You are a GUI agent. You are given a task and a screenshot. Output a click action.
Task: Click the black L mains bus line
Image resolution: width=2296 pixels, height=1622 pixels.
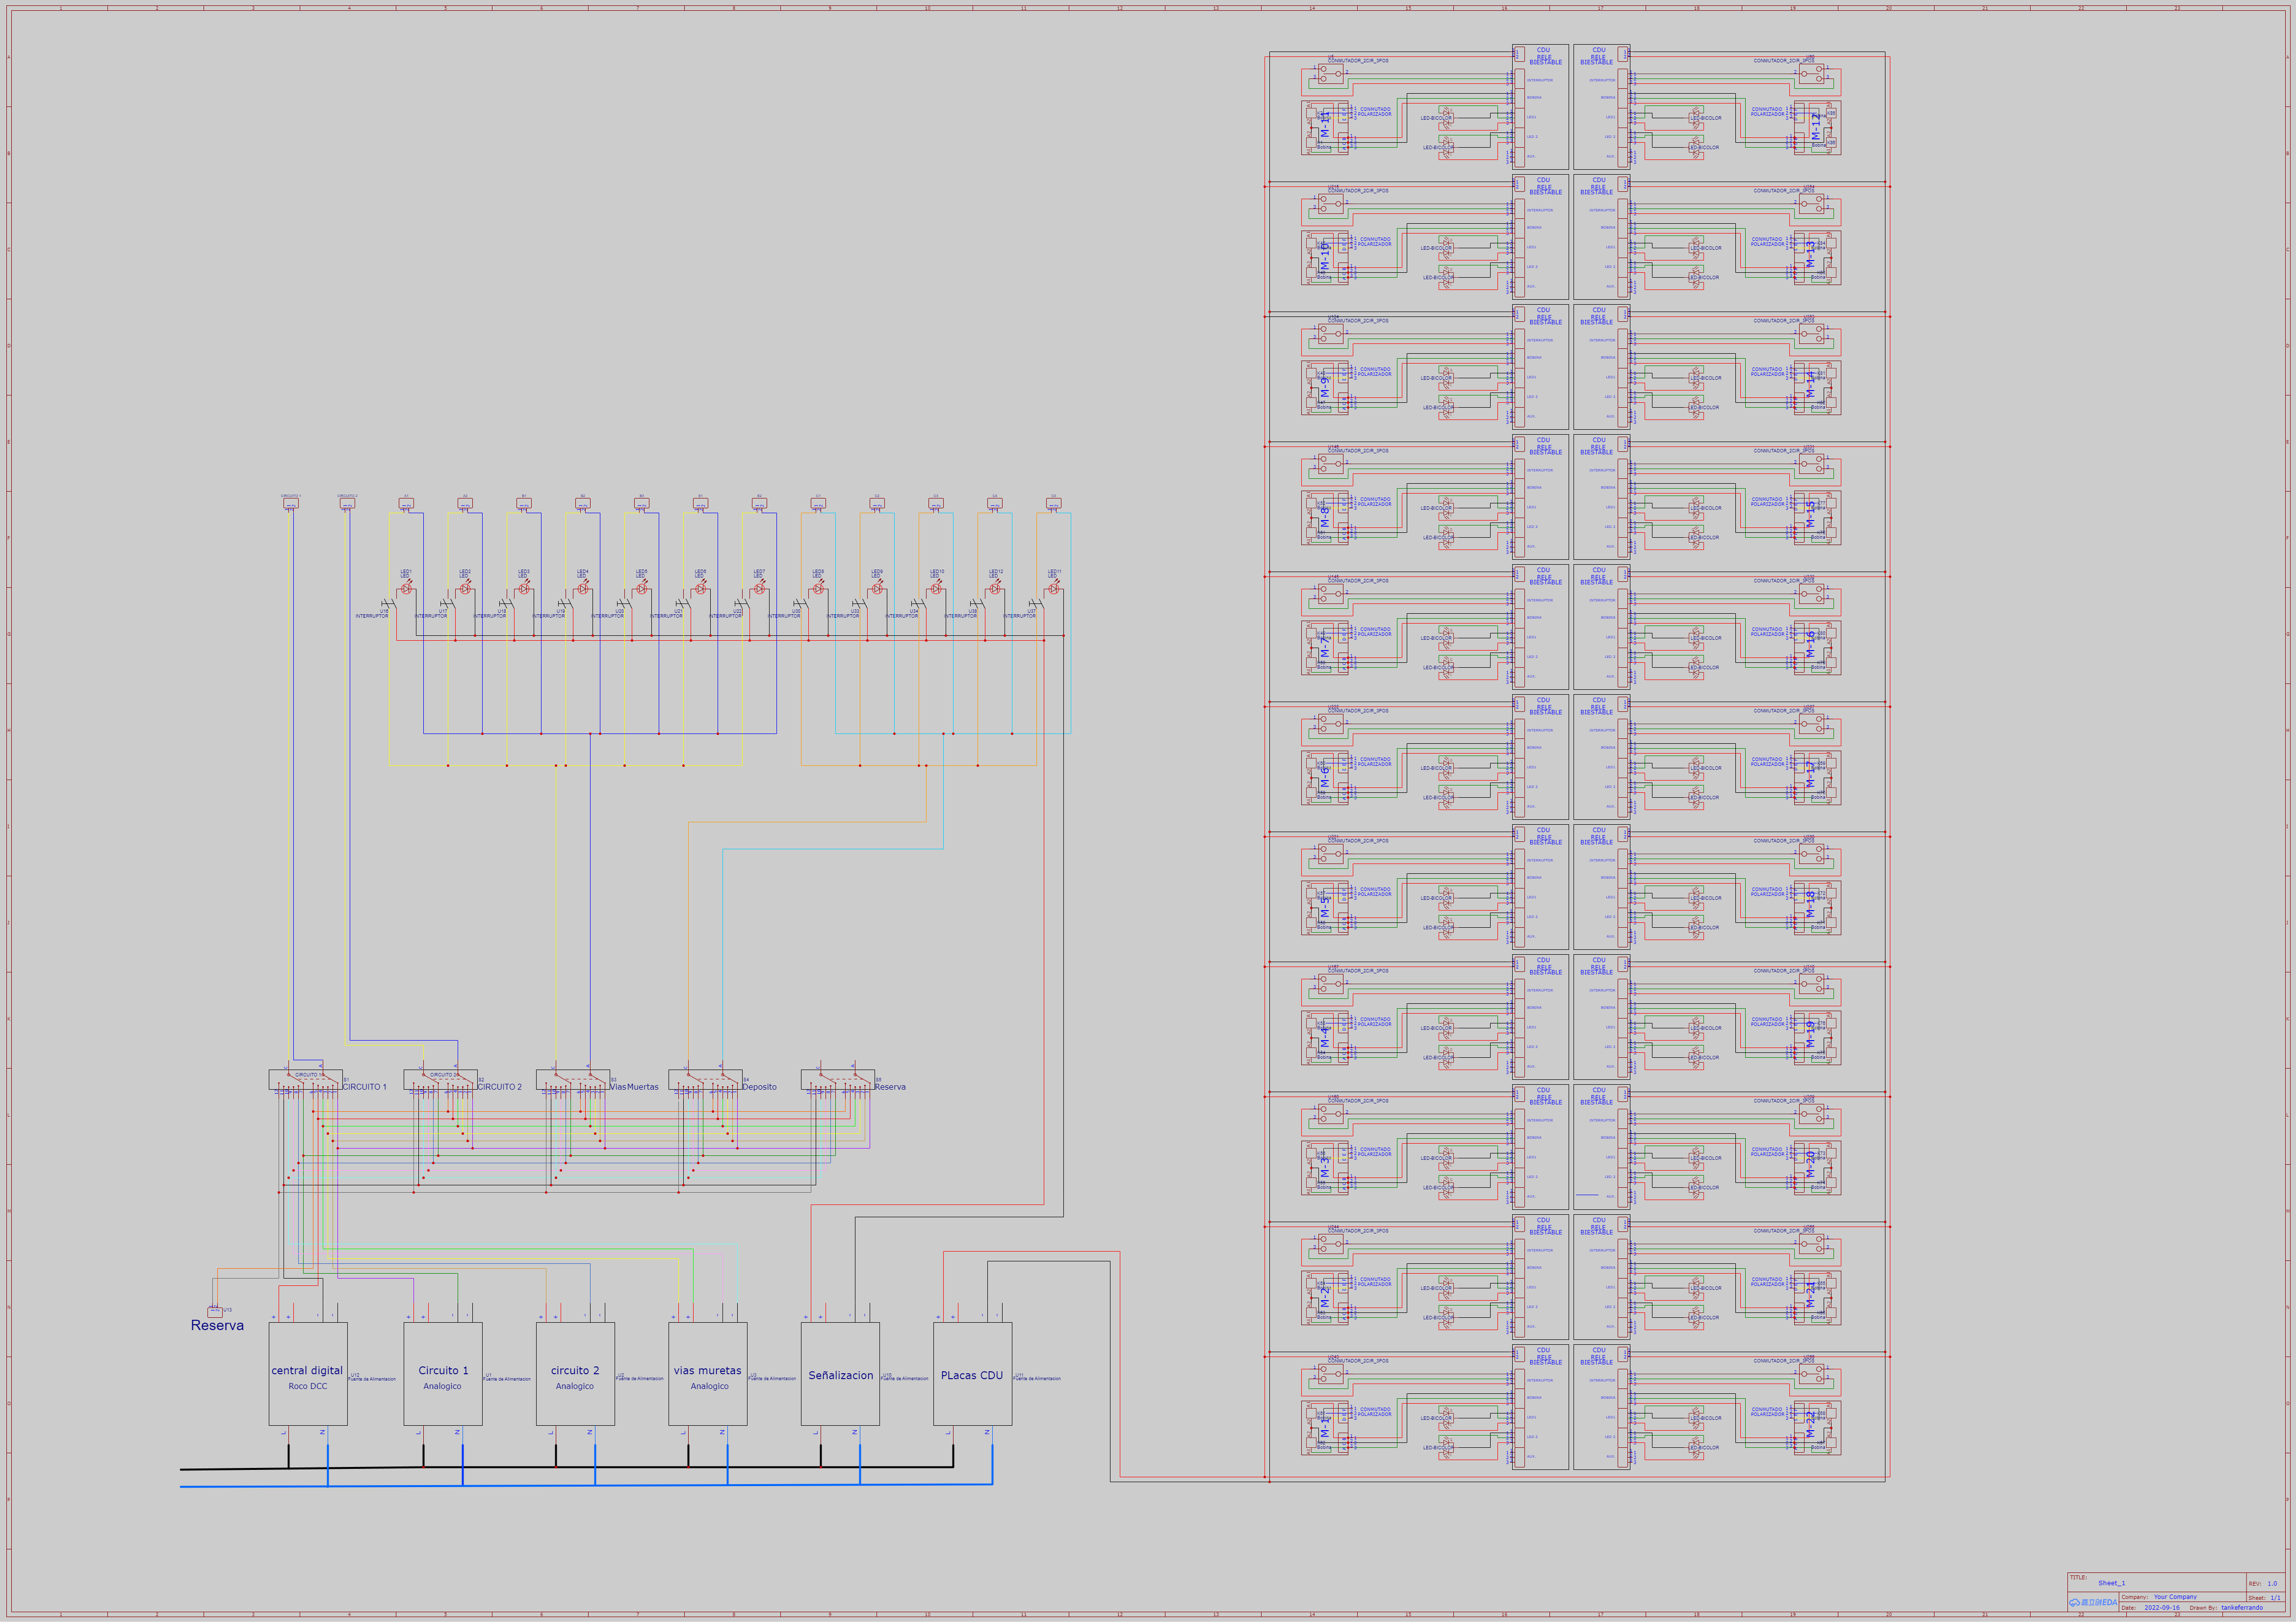(x=566, y=1468)
